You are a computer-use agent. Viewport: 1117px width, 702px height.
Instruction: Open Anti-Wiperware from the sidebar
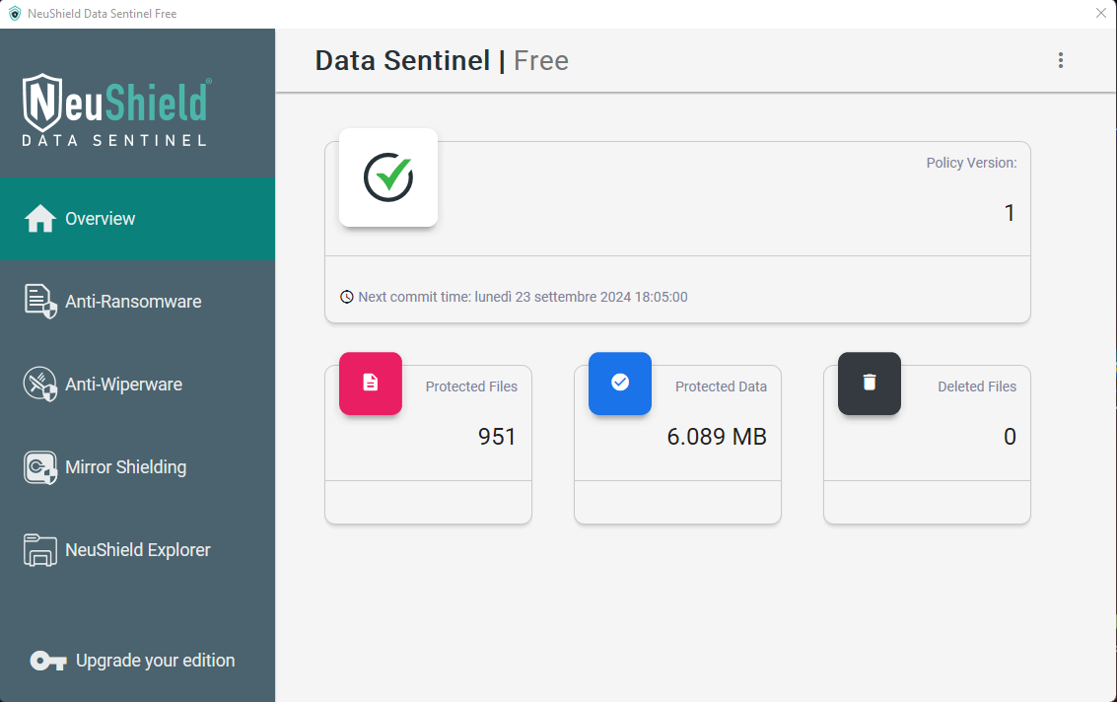(123, 385)
